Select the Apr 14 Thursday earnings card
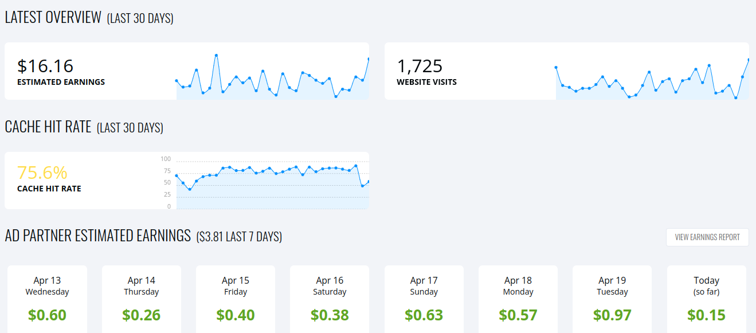 [141, 298]
